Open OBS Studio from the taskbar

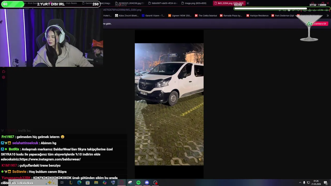coord(155,183)
